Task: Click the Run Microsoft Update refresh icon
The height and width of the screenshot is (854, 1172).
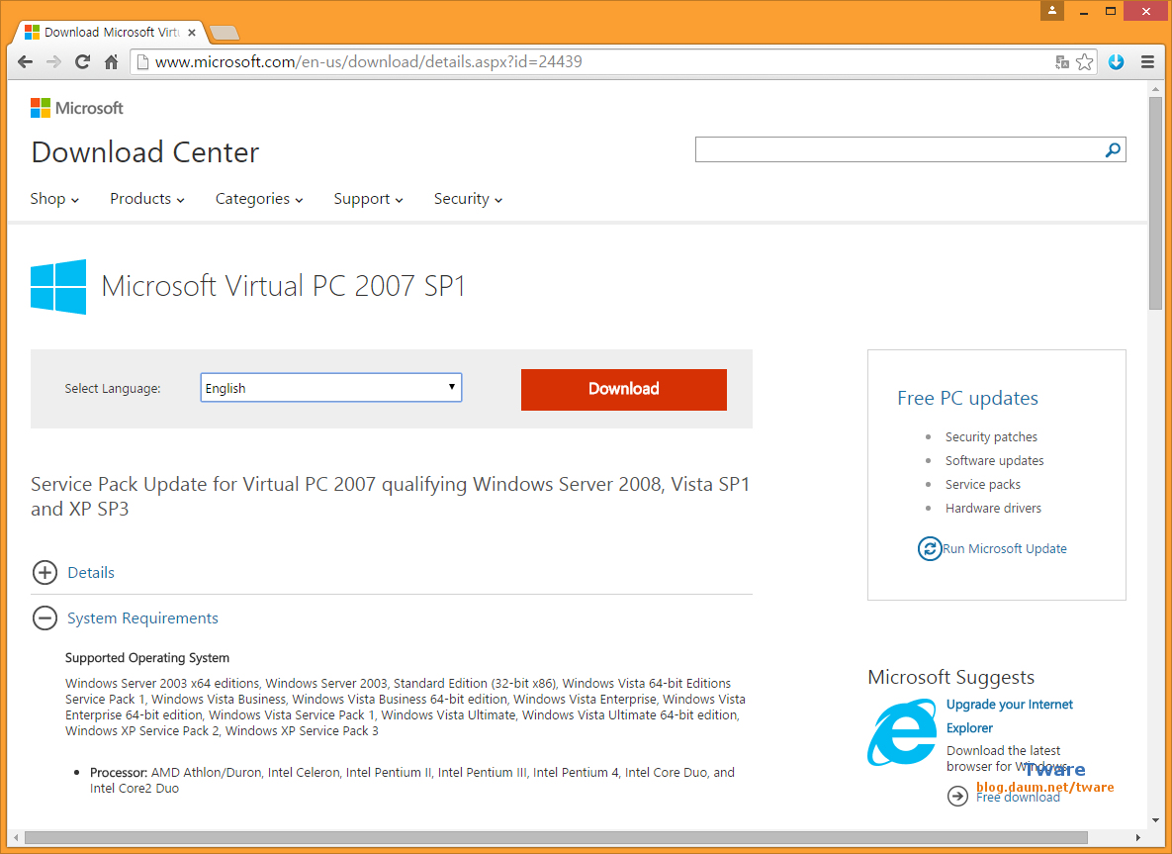Action: coord(929,549)
